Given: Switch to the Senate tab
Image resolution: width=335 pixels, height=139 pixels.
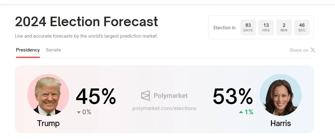Looking at the screenshot, I should (53, 50).
